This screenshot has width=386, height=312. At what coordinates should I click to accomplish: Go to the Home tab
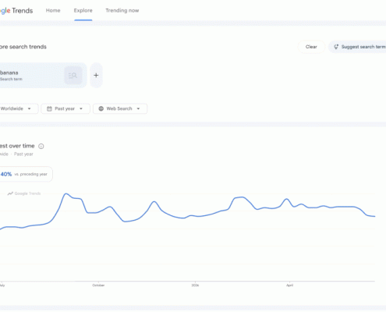click(x=53, y=10)
